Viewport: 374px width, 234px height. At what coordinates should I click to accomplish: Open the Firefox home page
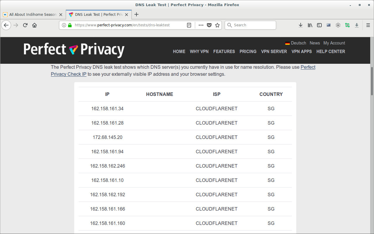[x=34, y=25]
